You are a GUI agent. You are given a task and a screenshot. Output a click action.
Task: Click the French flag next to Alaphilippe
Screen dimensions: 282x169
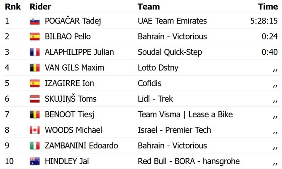[35, 52]
